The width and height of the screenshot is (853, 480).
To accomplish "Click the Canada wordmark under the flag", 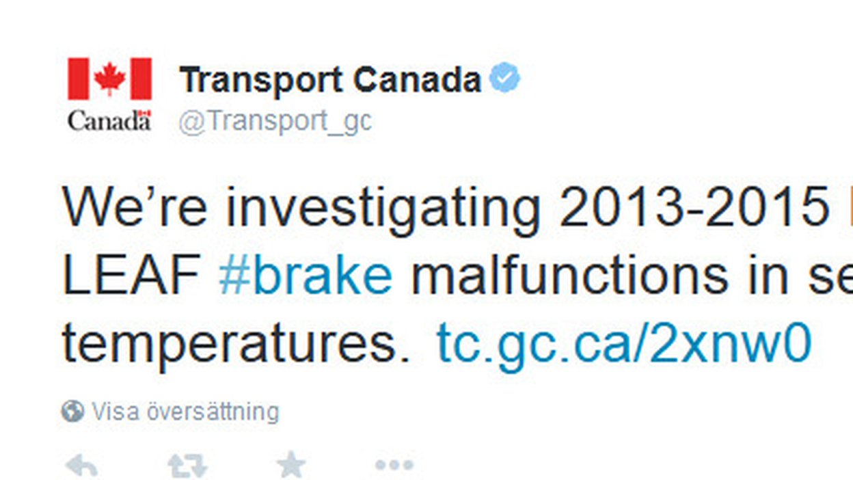I will pos(109,120).
